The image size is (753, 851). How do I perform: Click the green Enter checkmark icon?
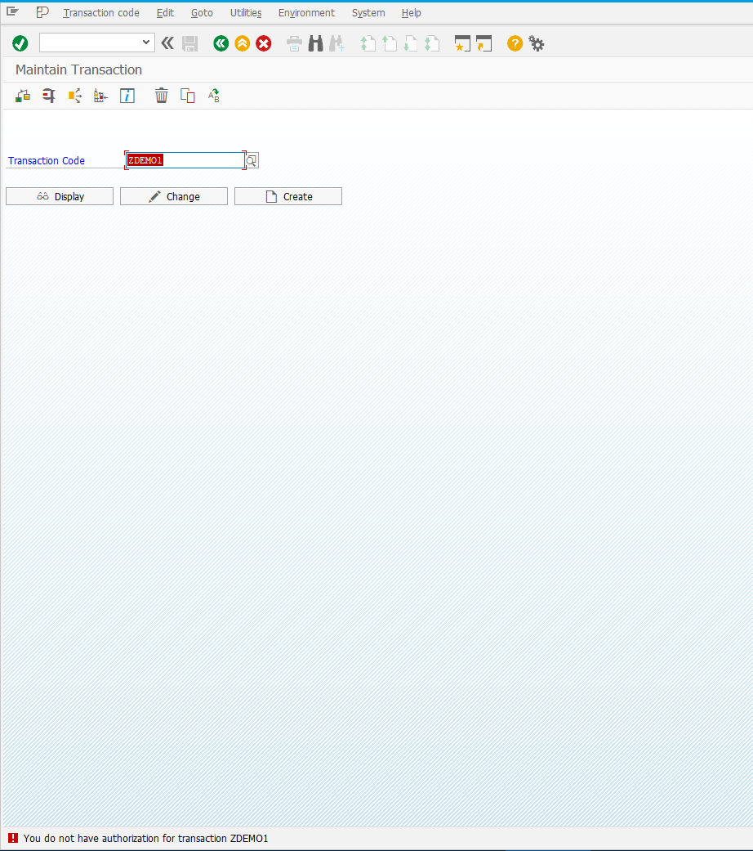tap(20, 43)
